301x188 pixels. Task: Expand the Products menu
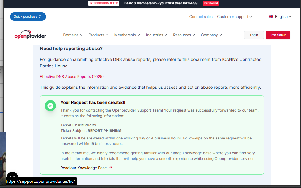pyautogui.click(x=98, y=35)
